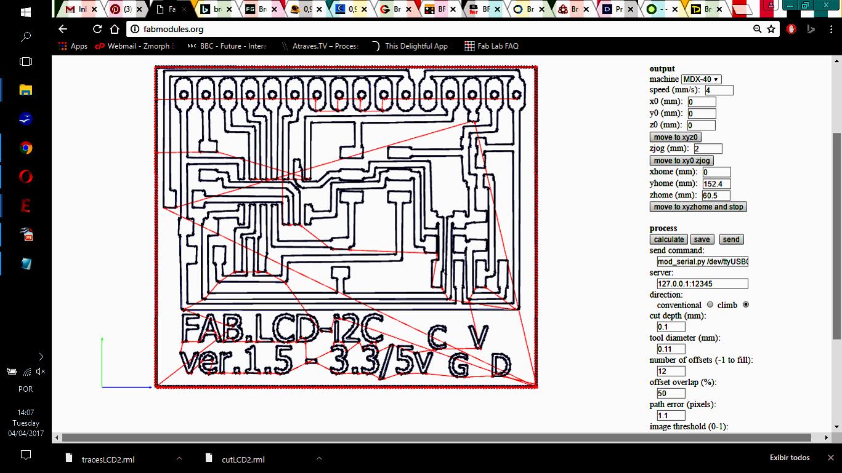Screen dimensions: 842x473
Task: Click the number of offsets field
Action: [x=671, y=371]
